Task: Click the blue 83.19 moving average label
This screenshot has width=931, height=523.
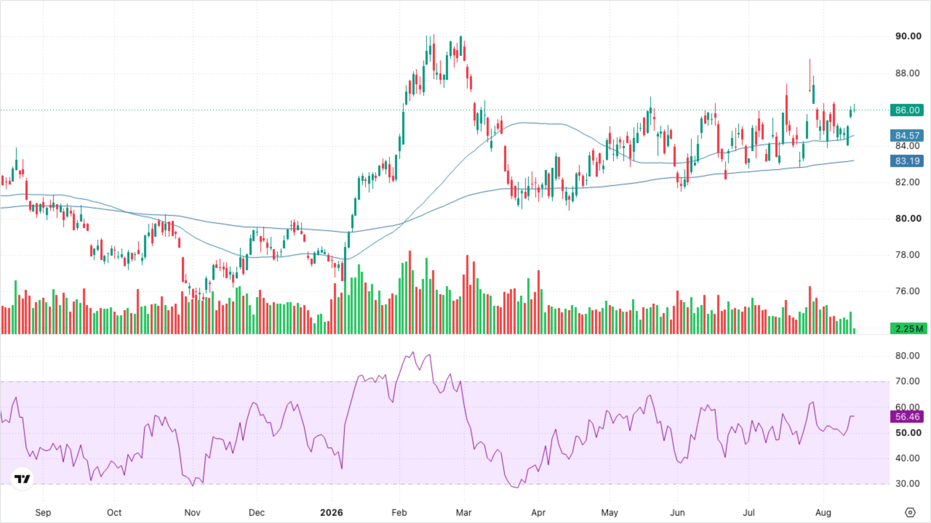Action: coord(907,161)
